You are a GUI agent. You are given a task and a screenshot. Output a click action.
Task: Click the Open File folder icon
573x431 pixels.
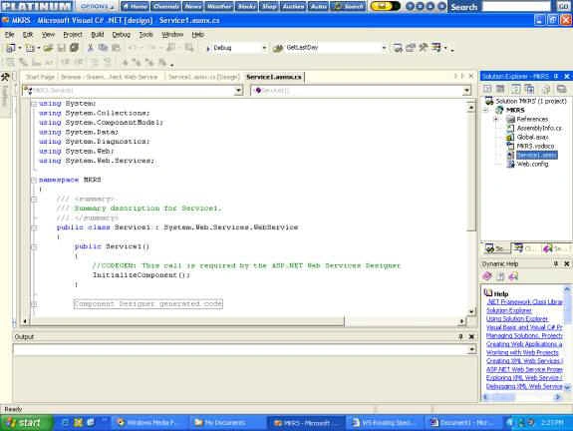coord(48,48)
